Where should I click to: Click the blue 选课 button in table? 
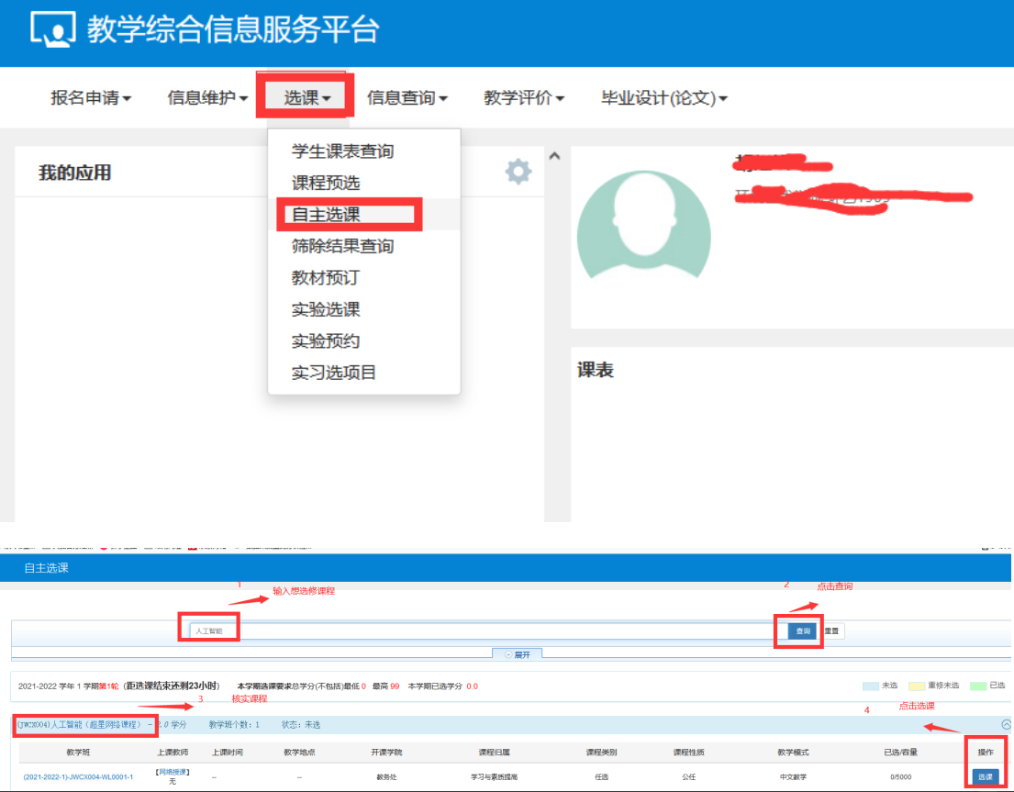(985, 777)
